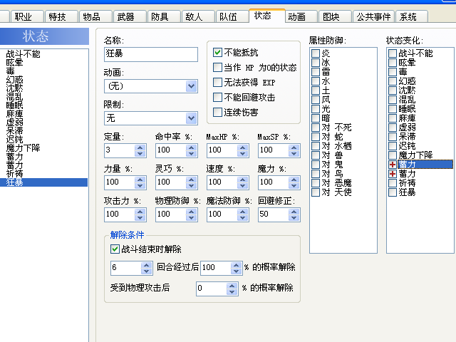Decrease the 定量 value

pyautogui.click(x=140, y=154)
